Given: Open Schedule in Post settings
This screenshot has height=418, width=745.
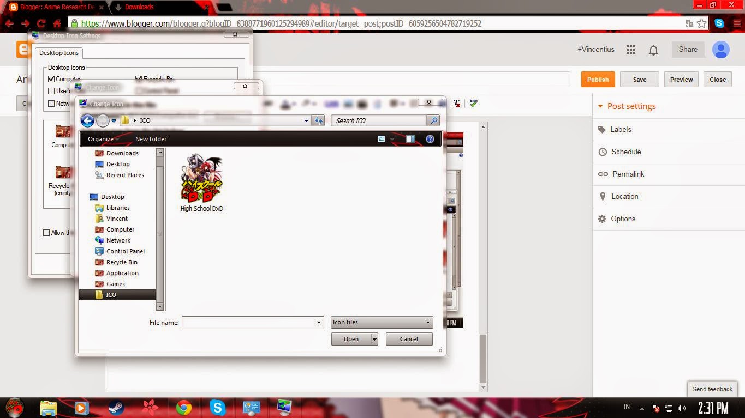Looking at the screenshot, I should click(x=625, y=152).
